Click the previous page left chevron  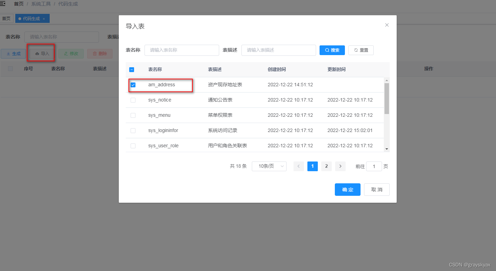tap(298, 166)
